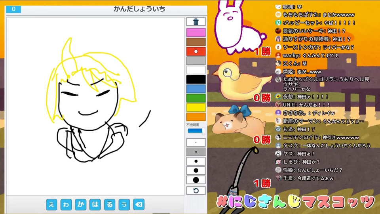This screenshot has height=214, width=380.
Task: Click the え letter button
Action: click(x=51, y=204)
